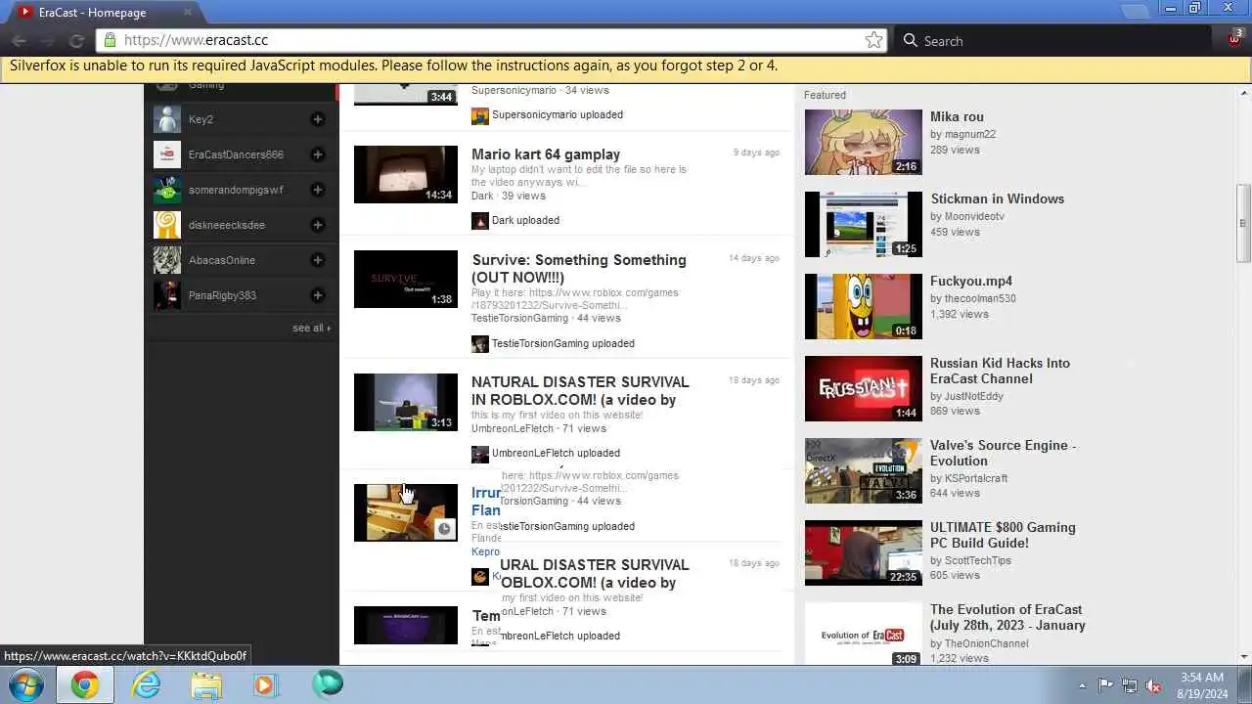
Task: Open the red extension icon in toolbar
Action: point(1234,39)
